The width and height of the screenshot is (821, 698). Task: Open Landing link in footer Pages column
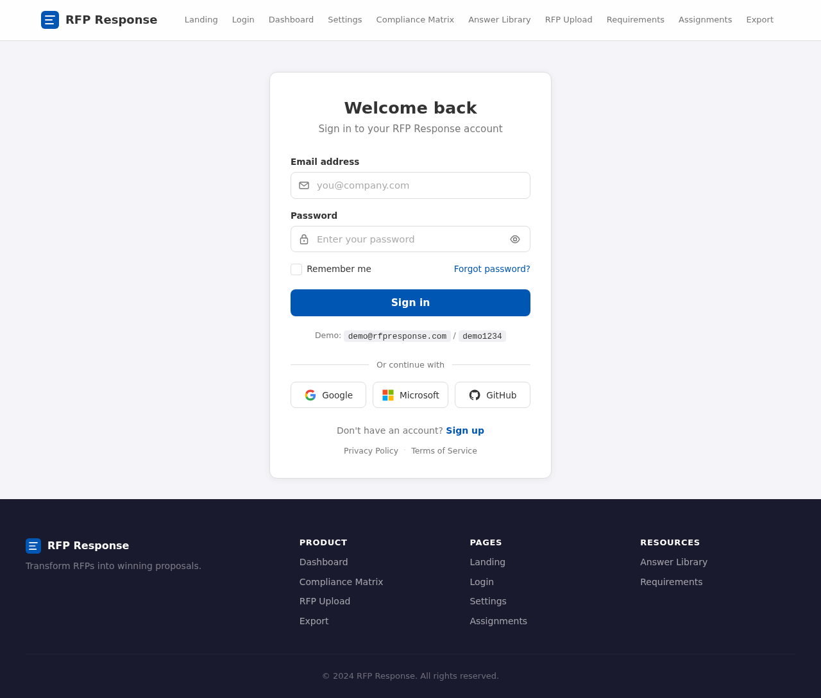pyautogui.click(x=487, y=562)
